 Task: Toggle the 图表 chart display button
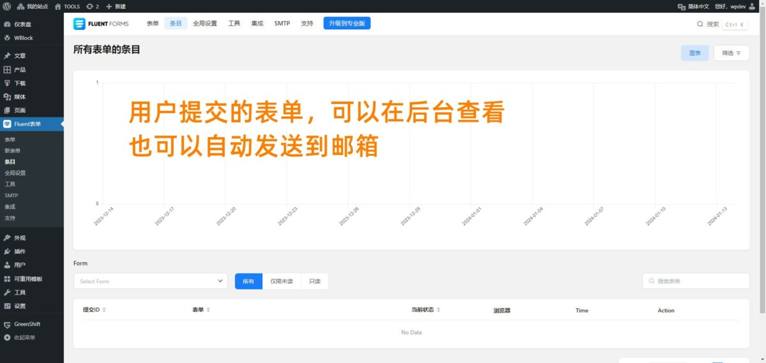coord(695,53)
